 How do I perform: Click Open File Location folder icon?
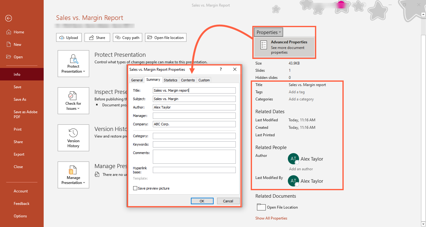tap(261, 207)
